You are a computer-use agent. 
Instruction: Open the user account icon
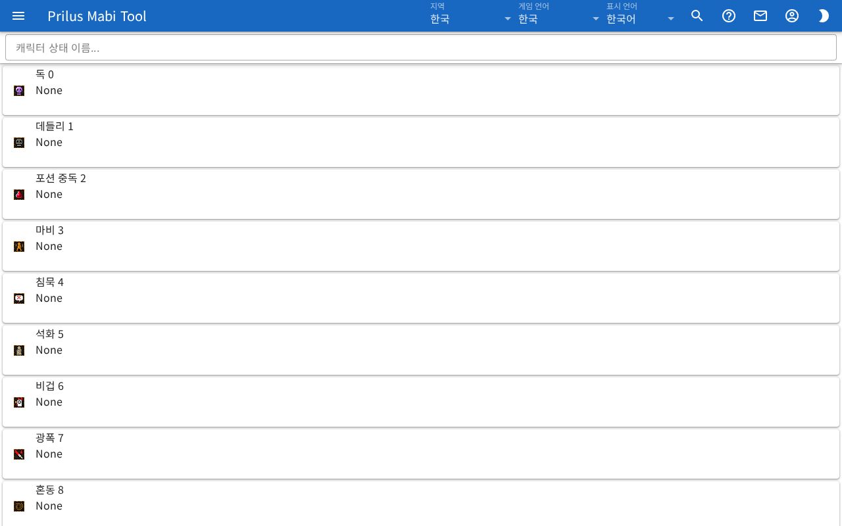[792, 16]
